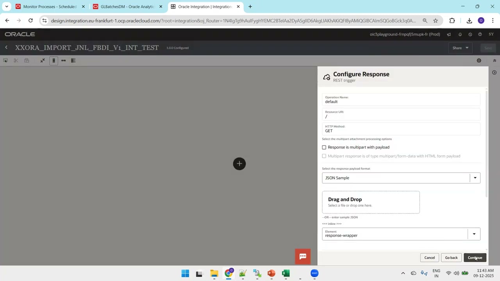
Task: Open the SY user profile menu
Action: pos(491,34)
